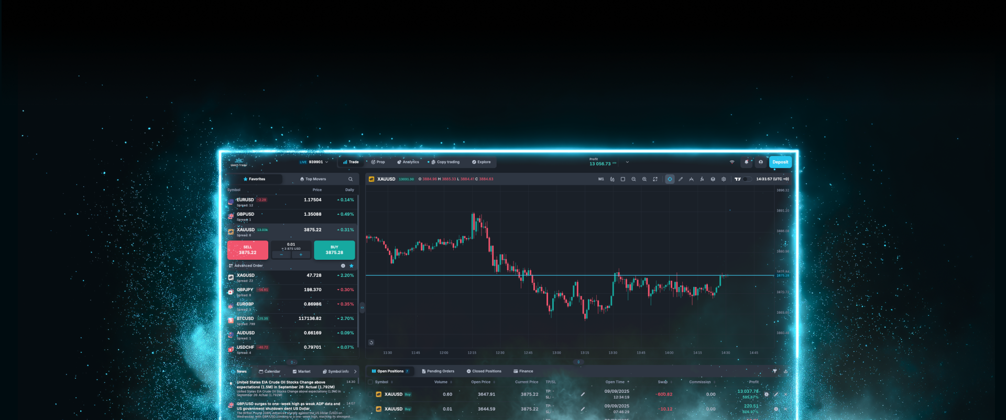Select the pencil drawing tool on chart
This screenshot has height=420, width=1006.
681,179
